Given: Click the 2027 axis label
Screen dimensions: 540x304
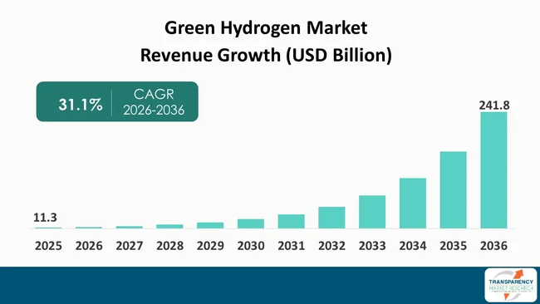Looking at the screenshot, I should [130, 246].
